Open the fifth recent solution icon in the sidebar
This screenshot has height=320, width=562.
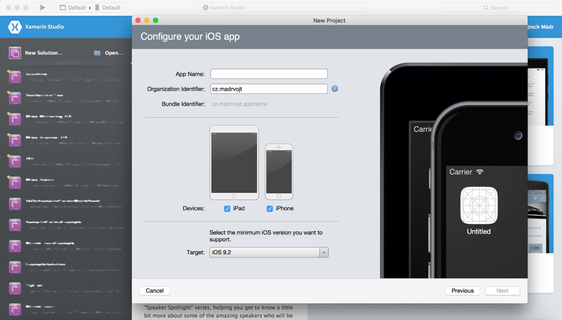tap(15, 161)
